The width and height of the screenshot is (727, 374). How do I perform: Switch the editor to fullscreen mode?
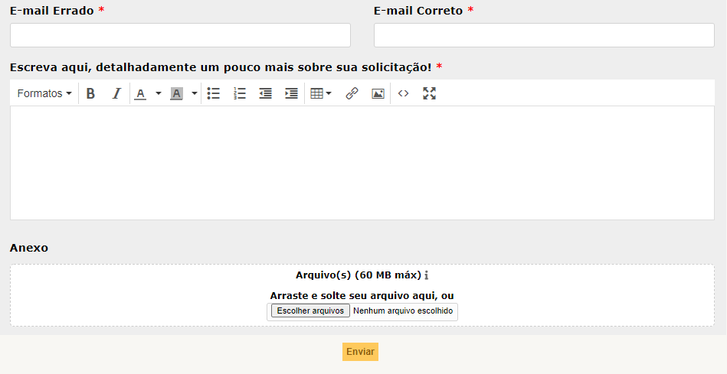coord(429,93)
